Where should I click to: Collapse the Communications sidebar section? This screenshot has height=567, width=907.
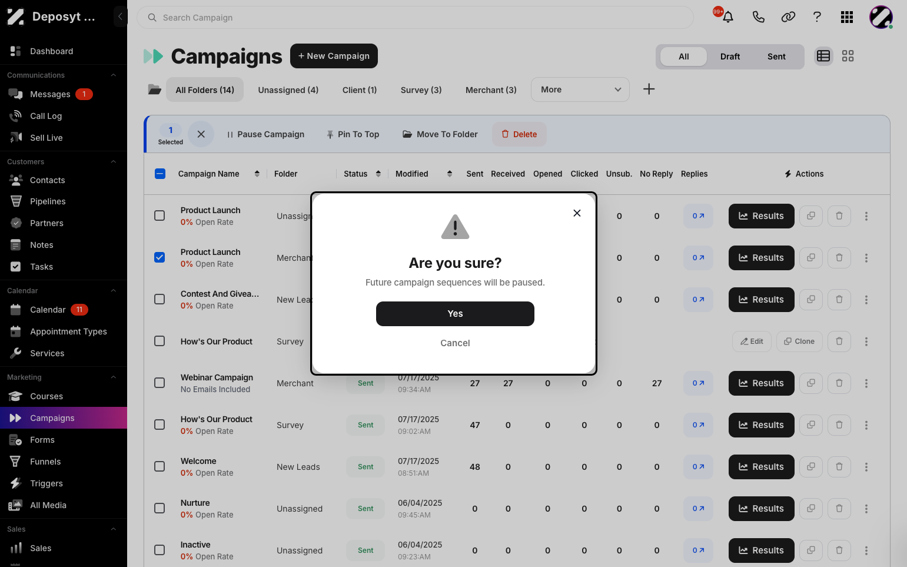(114, 75)
